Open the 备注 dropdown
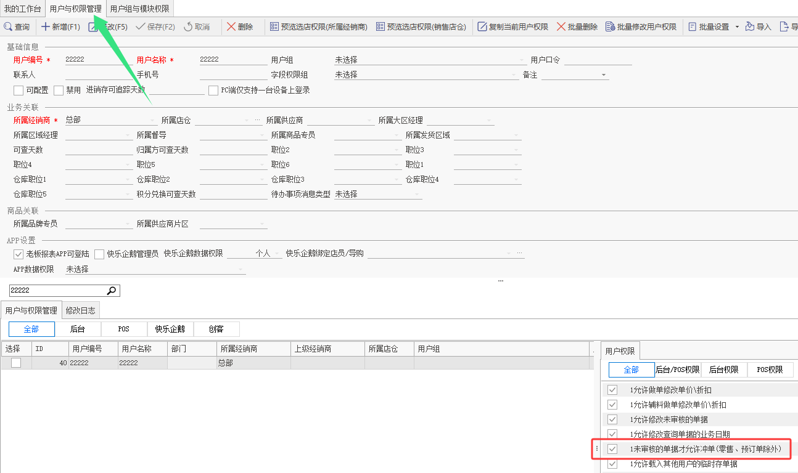This screenshot has height=473, width=798. (575, 75)
